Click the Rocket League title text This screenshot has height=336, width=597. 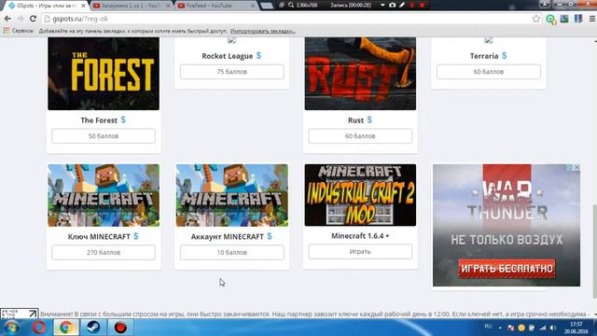pos(228,56)
